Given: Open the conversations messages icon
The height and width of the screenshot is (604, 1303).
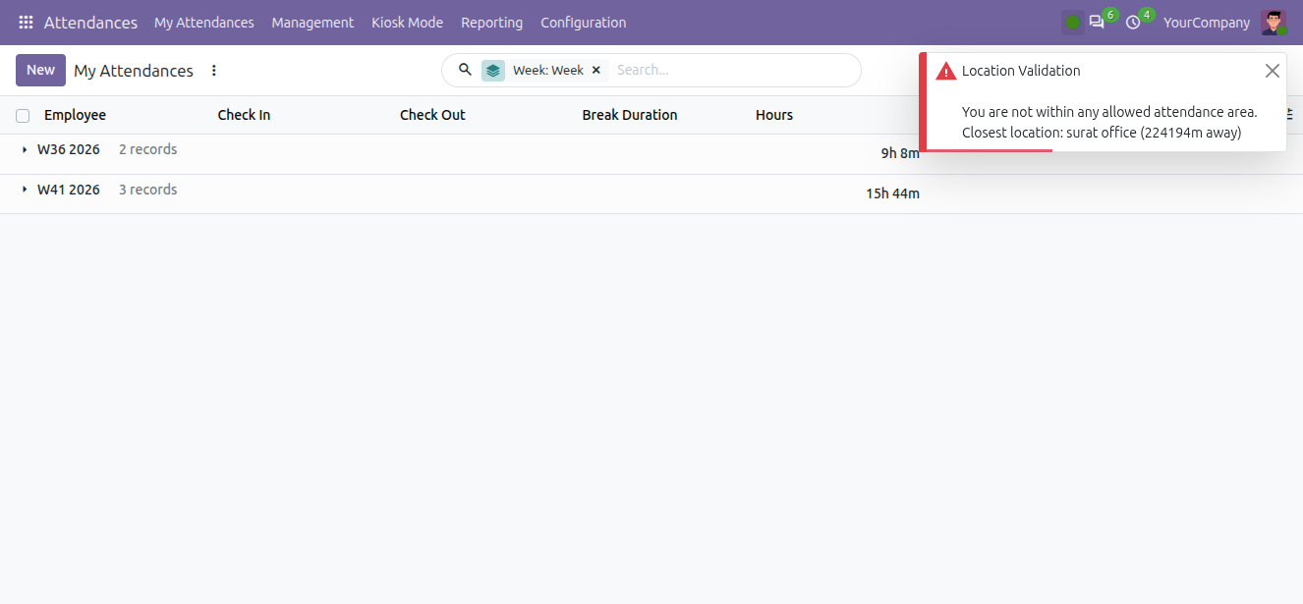Looking at the screenshot, I should click(1097, 23).
